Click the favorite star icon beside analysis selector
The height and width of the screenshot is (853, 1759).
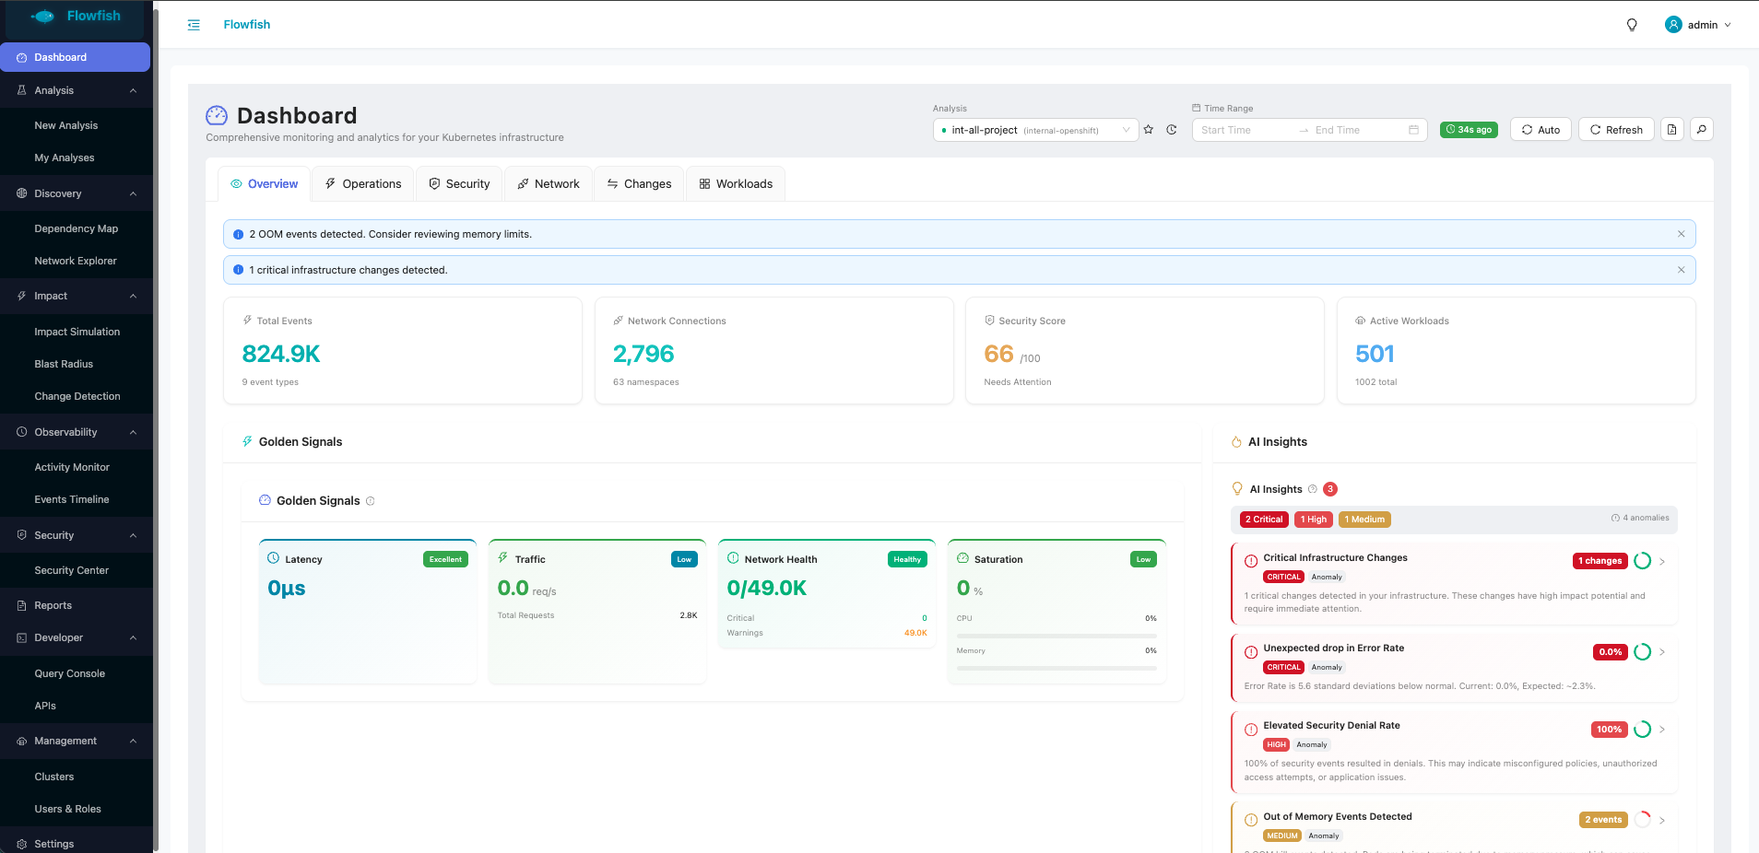coord(1149,130)
